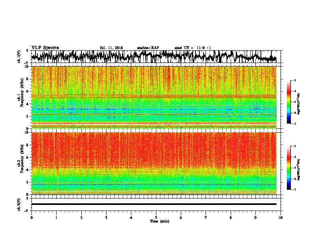Click the ch.1 spectrogram "8" kHz tick label
The image size is (316, 244).
click(x=28, y=79)
